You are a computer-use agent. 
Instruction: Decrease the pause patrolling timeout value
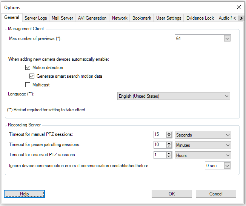pyautogui.click(x=169, y=147)
